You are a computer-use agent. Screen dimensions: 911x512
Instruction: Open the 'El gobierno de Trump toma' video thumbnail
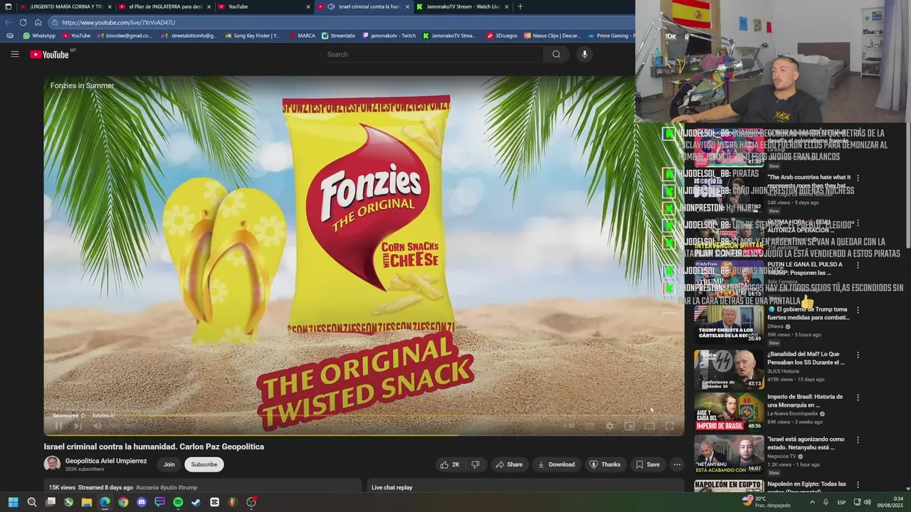(729, 324)
